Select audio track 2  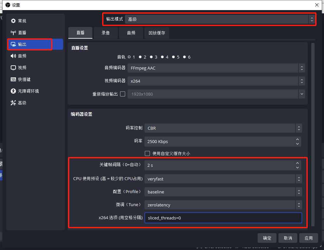click(x=140, y=57)
